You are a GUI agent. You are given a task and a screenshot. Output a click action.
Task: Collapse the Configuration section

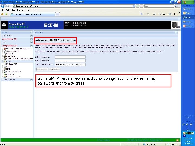point(31,46)
